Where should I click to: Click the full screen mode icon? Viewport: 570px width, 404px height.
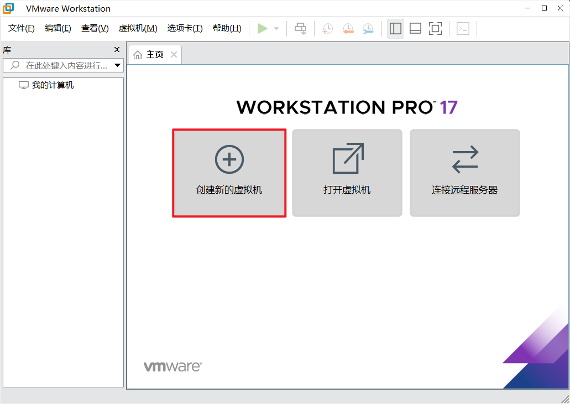(x=435, y=28)
